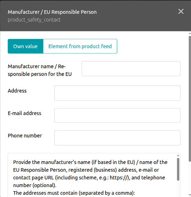191x197 pixels.
Task: Switch to Element from product feed tab
Action: tap(80, 46)
